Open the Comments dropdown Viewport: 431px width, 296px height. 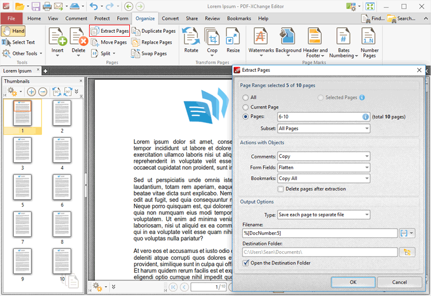[x=324, y=157]
